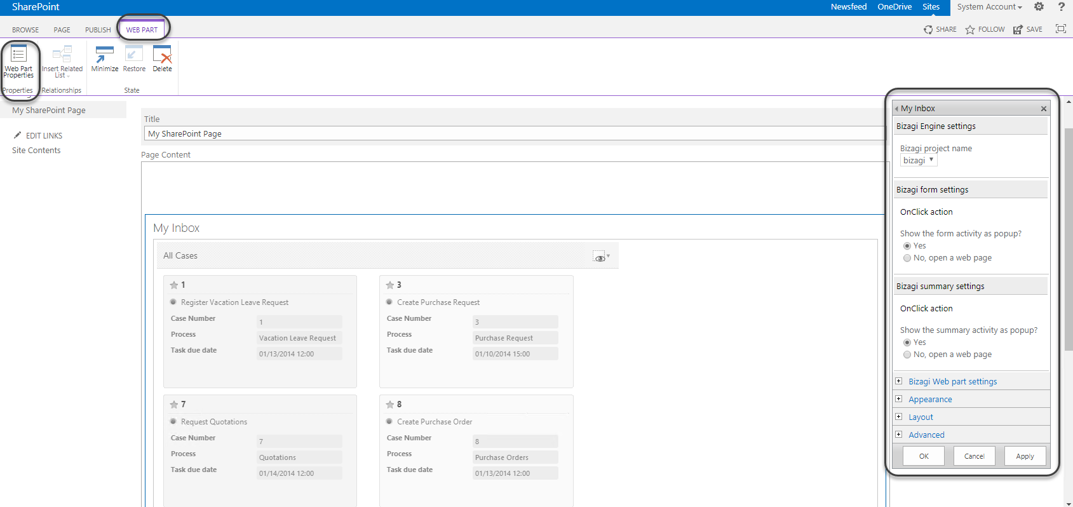Open Bizagi project name dropdown
1073x507 pixels.
pos(919,160)
